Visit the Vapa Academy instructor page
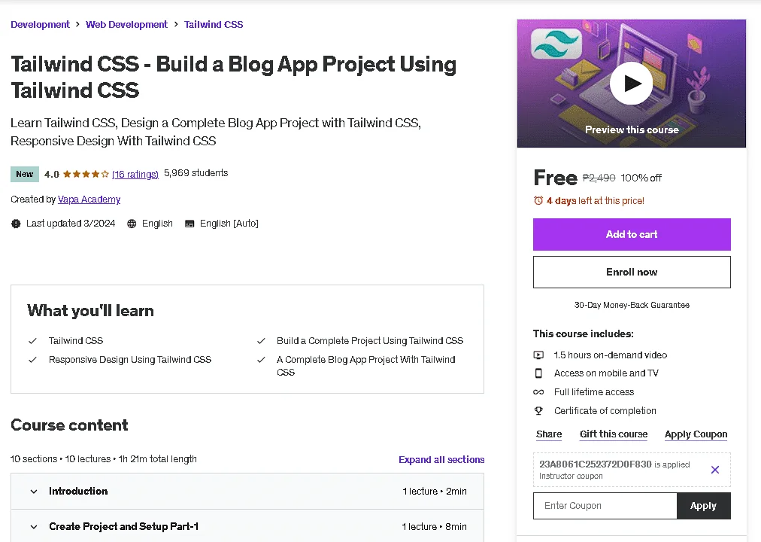The image size is (761, 542). tap(89, 199)
